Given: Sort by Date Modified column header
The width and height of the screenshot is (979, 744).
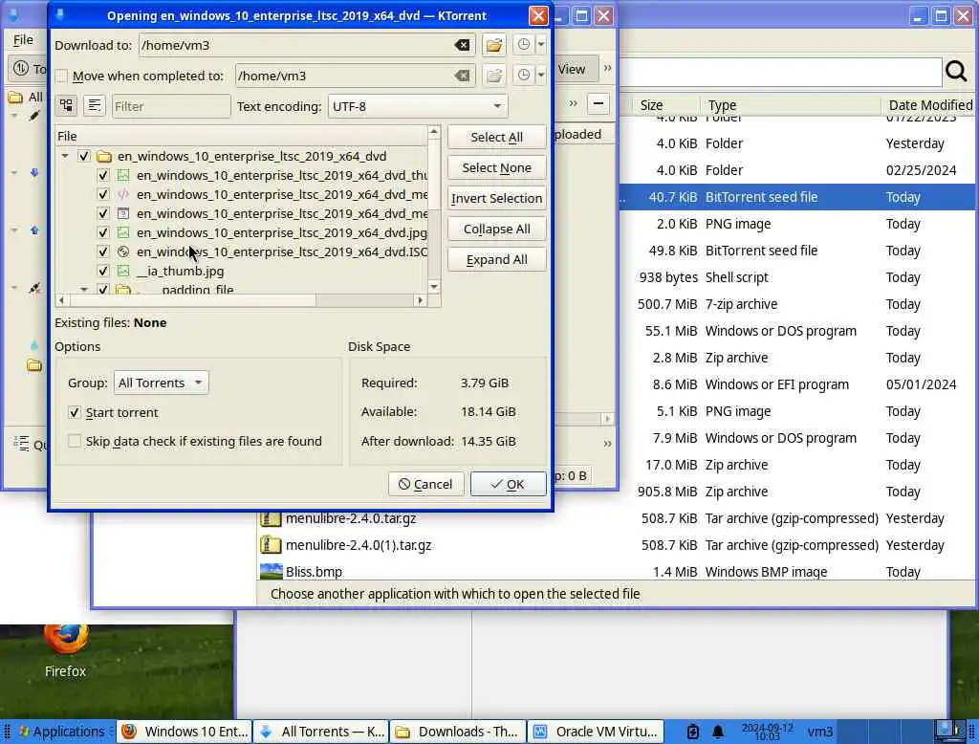Looking at the screenshot, I should tap(929, 105).
